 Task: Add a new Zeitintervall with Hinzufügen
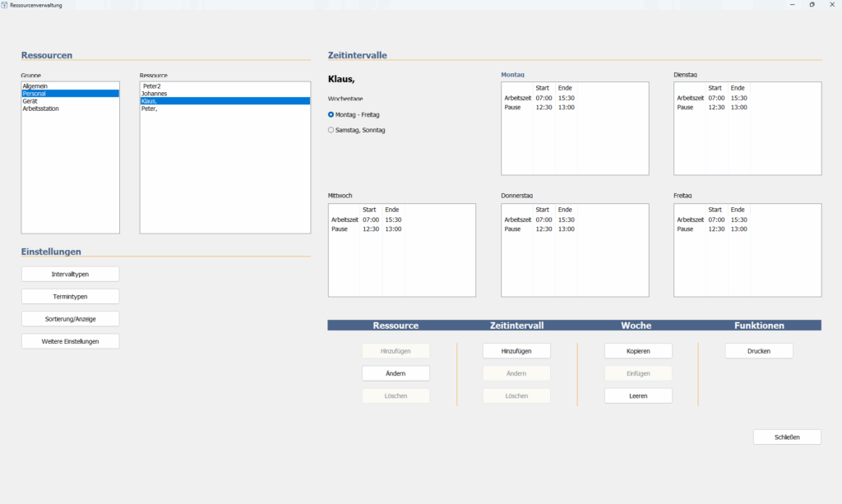516,351
